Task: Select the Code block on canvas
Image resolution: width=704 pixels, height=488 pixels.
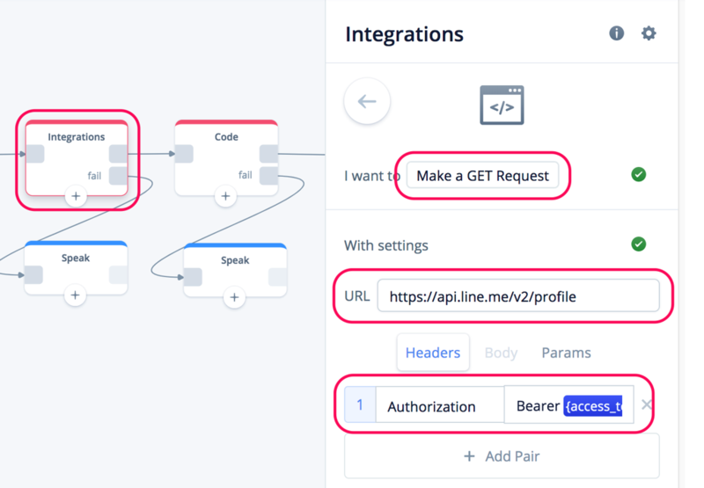Action: [226, 137]
